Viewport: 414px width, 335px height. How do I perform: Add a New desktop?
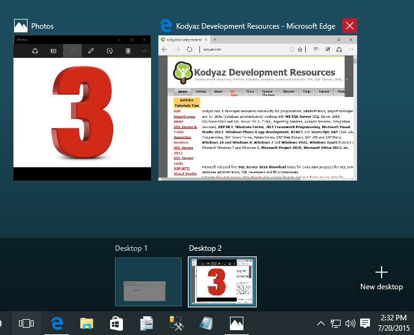382,278
